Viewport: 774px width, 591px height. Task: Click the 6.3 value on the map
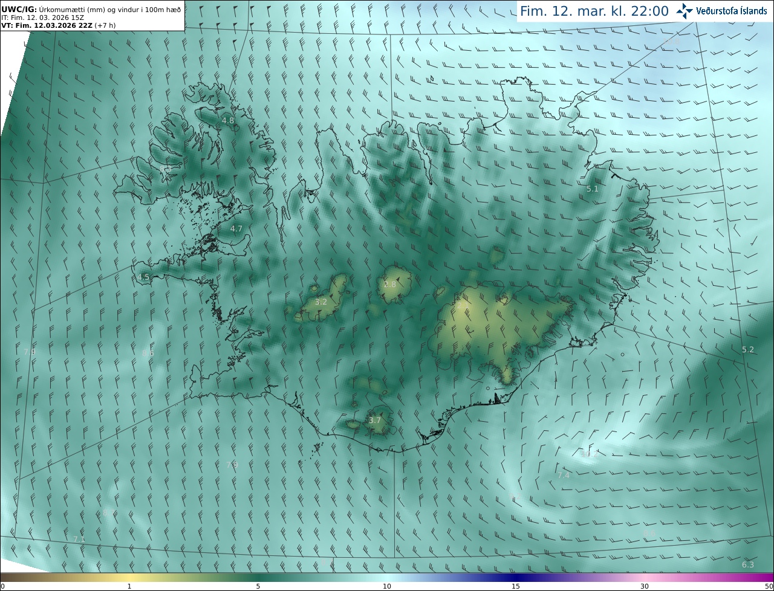click(748, 565)
